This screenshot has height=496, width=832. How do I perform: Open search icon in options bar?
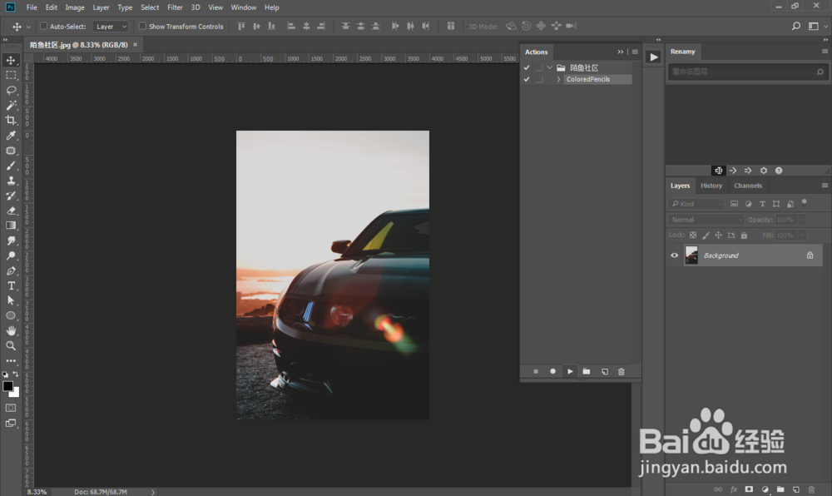[x=796, y=26]
